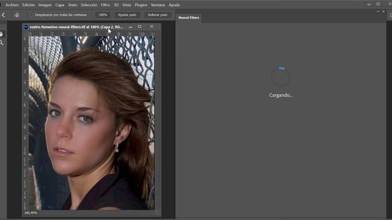The height and width of the screenshot is (220, 392).
Task: Click the Photoshop document icon in title bar
Action: click(26, 27)
